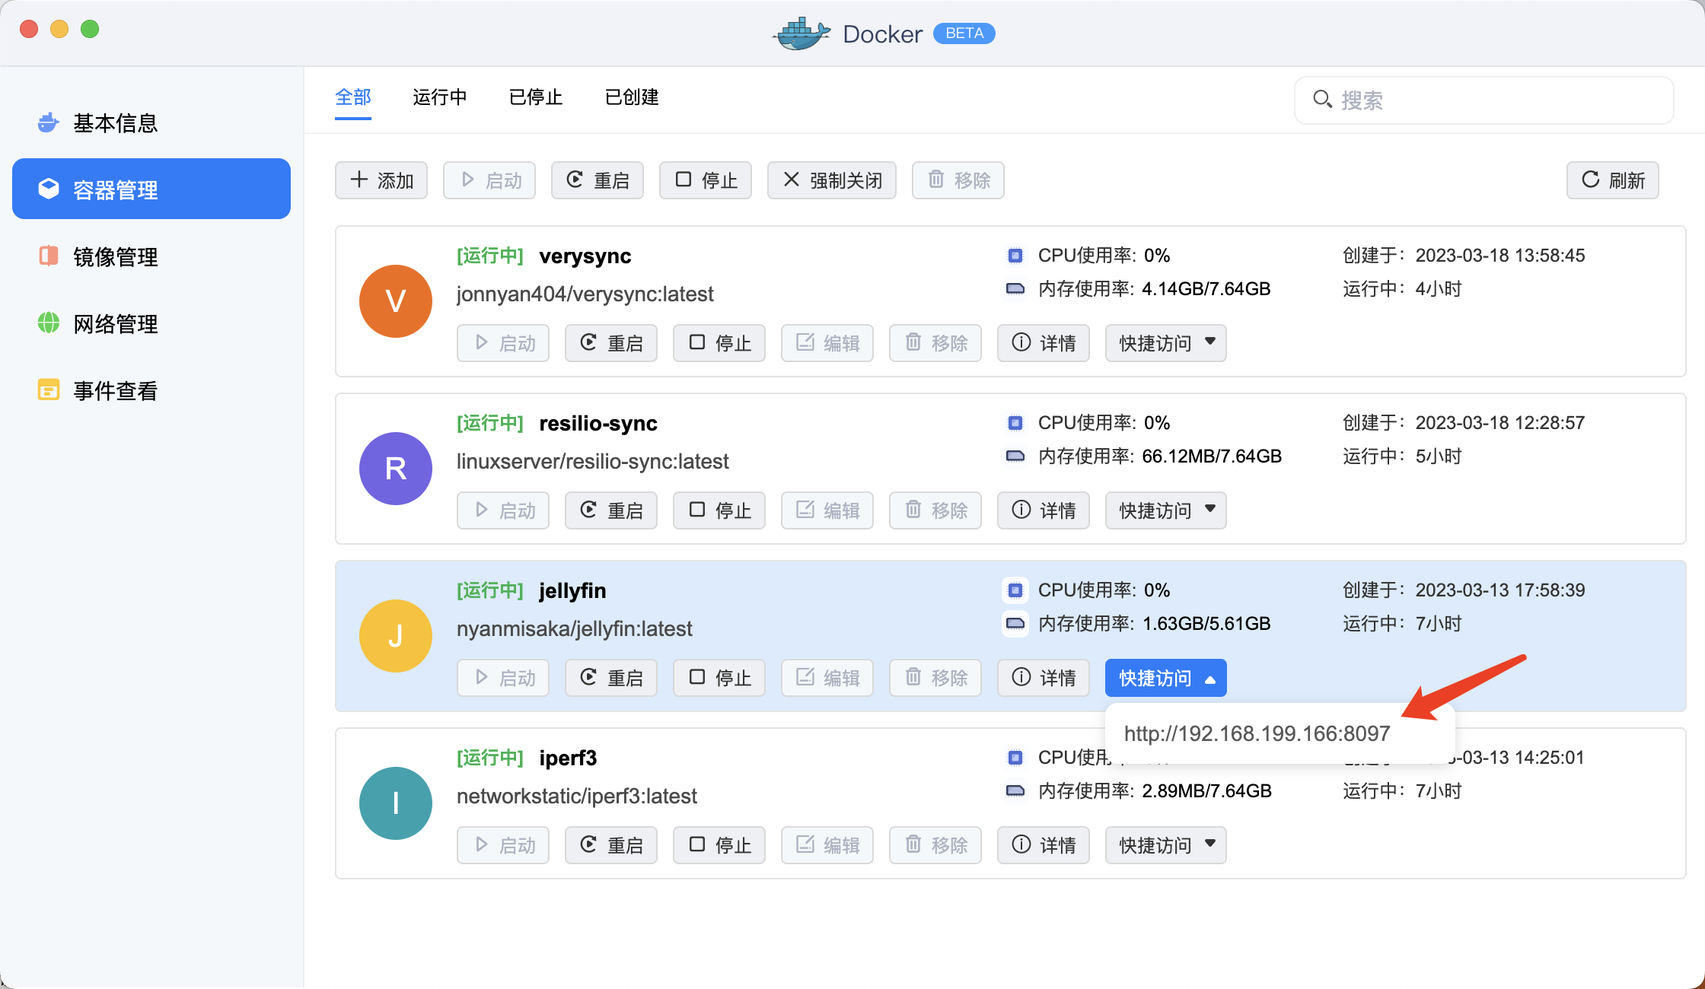Click the container name resilio-sync
Viewport: 1705px width, 989px height.
coord(598,424)
